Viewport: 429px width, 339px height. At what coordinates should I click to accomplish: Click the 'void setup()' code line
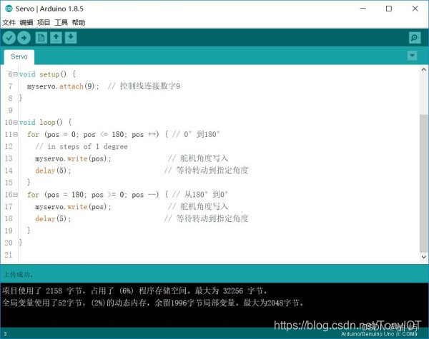point(47,74)
